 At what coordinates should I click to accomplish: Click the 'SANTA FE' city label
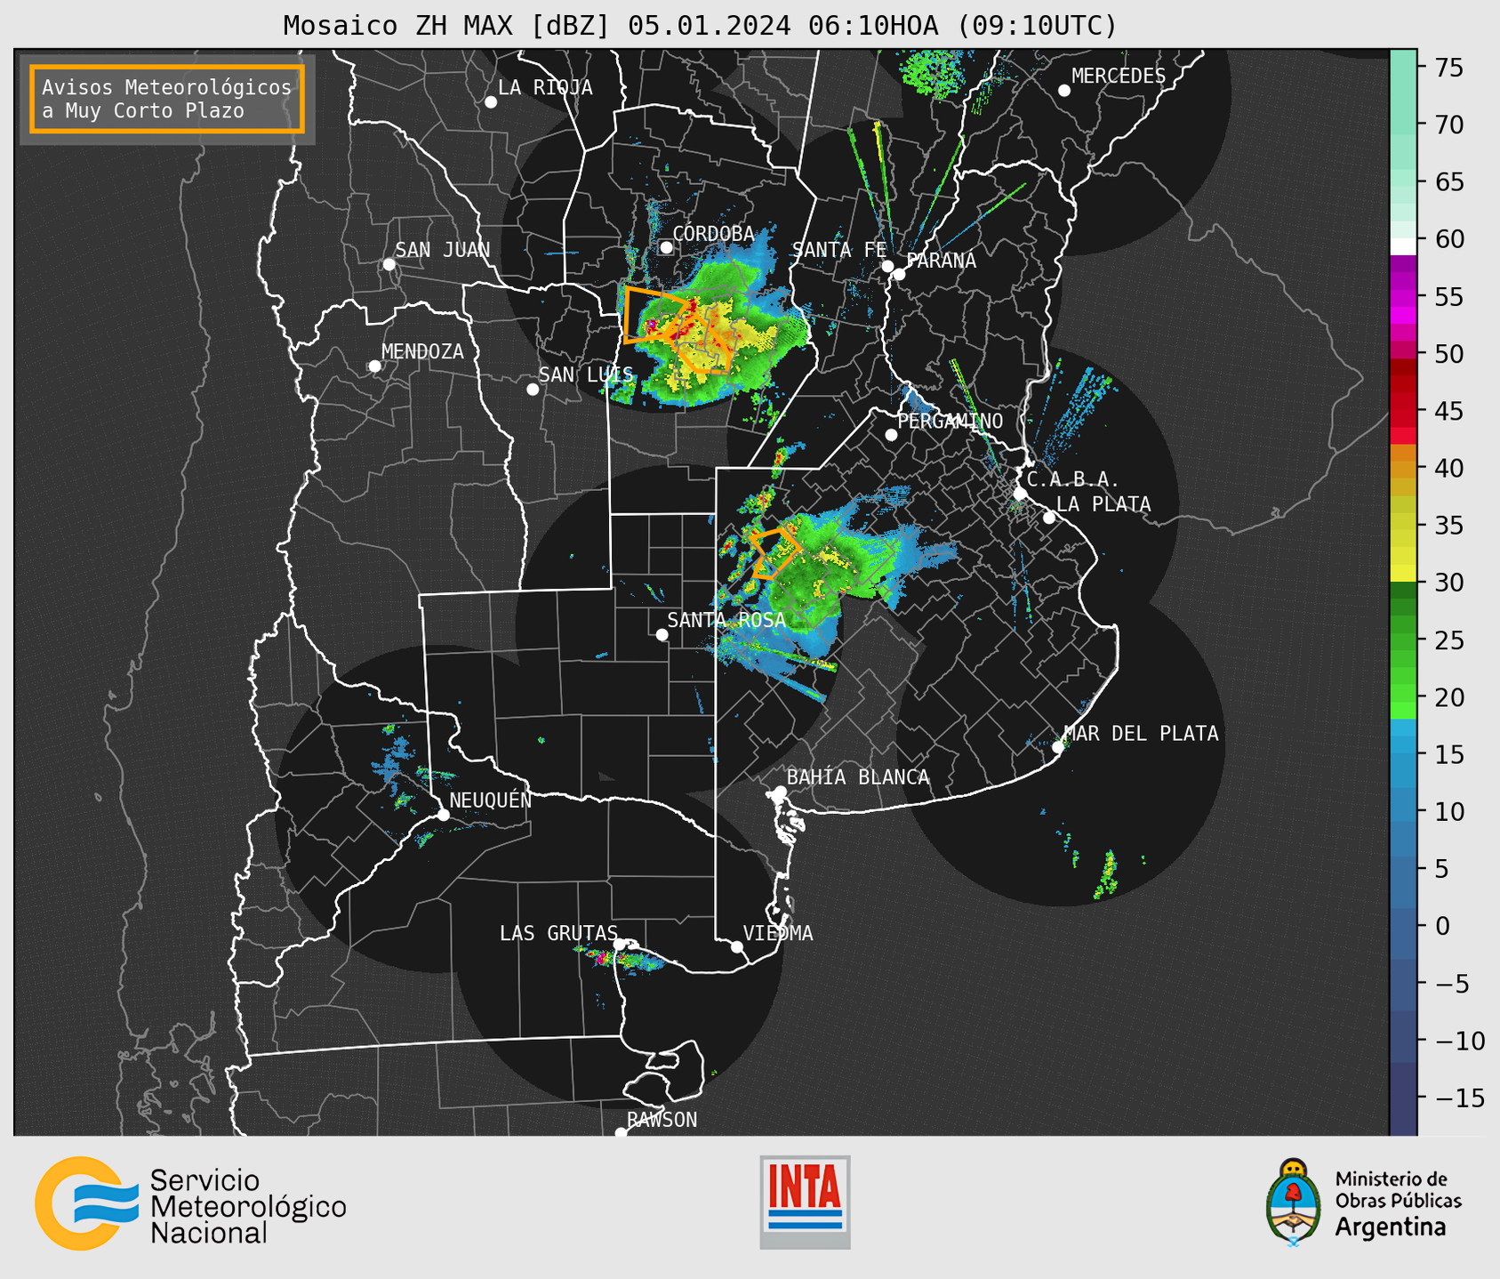point(839,250)
